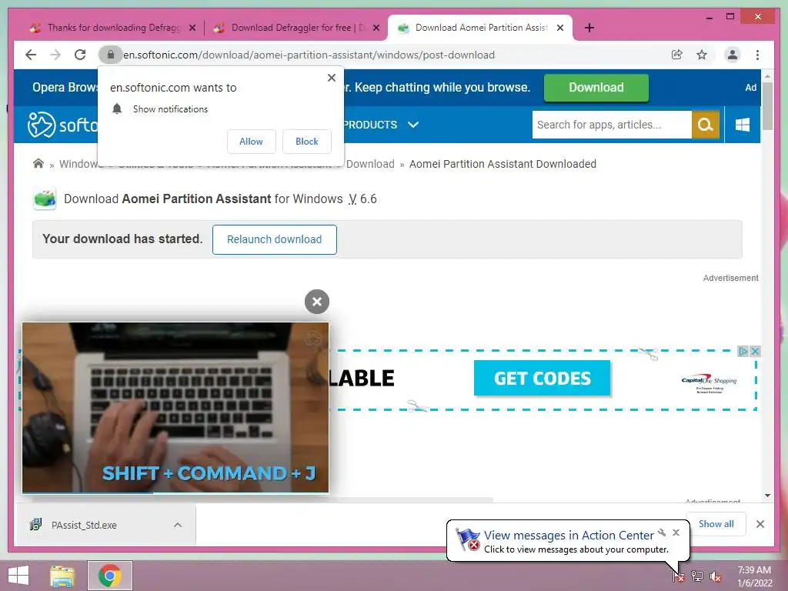Open the taskbar clock showing 7:39 AM

[754, 576]
